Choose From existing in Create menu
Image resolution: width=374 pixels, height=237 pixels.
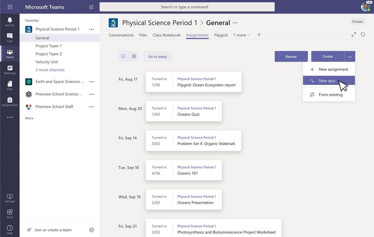click(329, 94)
